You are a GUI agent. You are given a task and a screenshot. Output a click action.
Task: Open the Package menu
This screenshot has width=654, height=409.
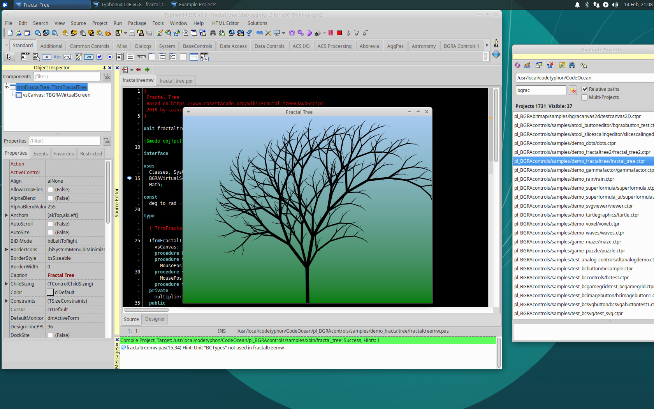(x=137, y=23)
